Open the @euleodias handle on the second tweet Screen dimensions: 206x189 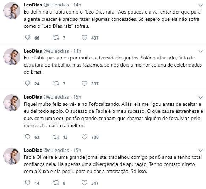(x=56, y=51)
